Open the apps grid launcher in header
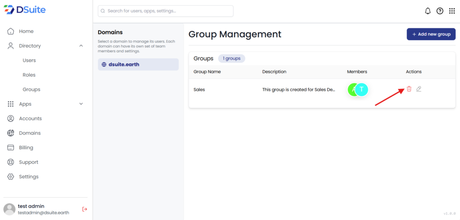The width and height of the screenshot is (460, 220). pos(452,11)
